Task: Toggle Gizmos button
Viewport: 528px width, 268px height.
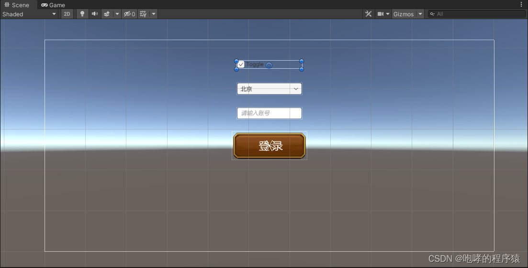Action: pos(404,14)
